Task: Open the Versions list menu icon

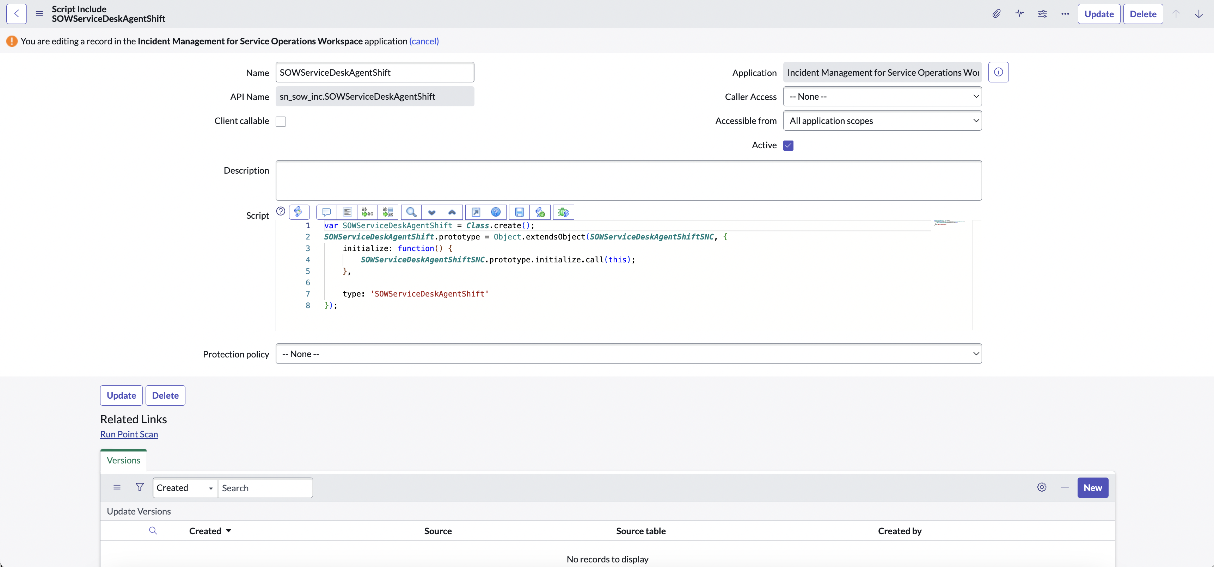Action: pyautogui.click(x=117, y=487)
